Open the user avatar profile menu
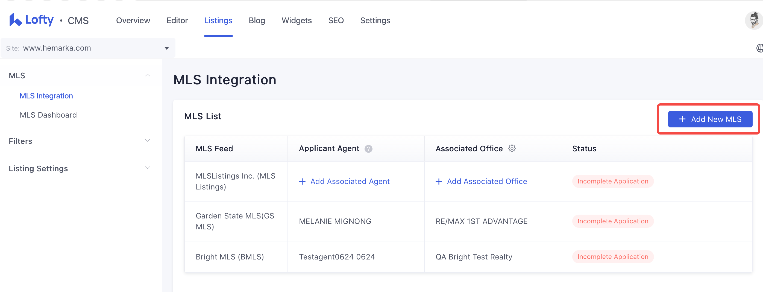 (754, 21)
